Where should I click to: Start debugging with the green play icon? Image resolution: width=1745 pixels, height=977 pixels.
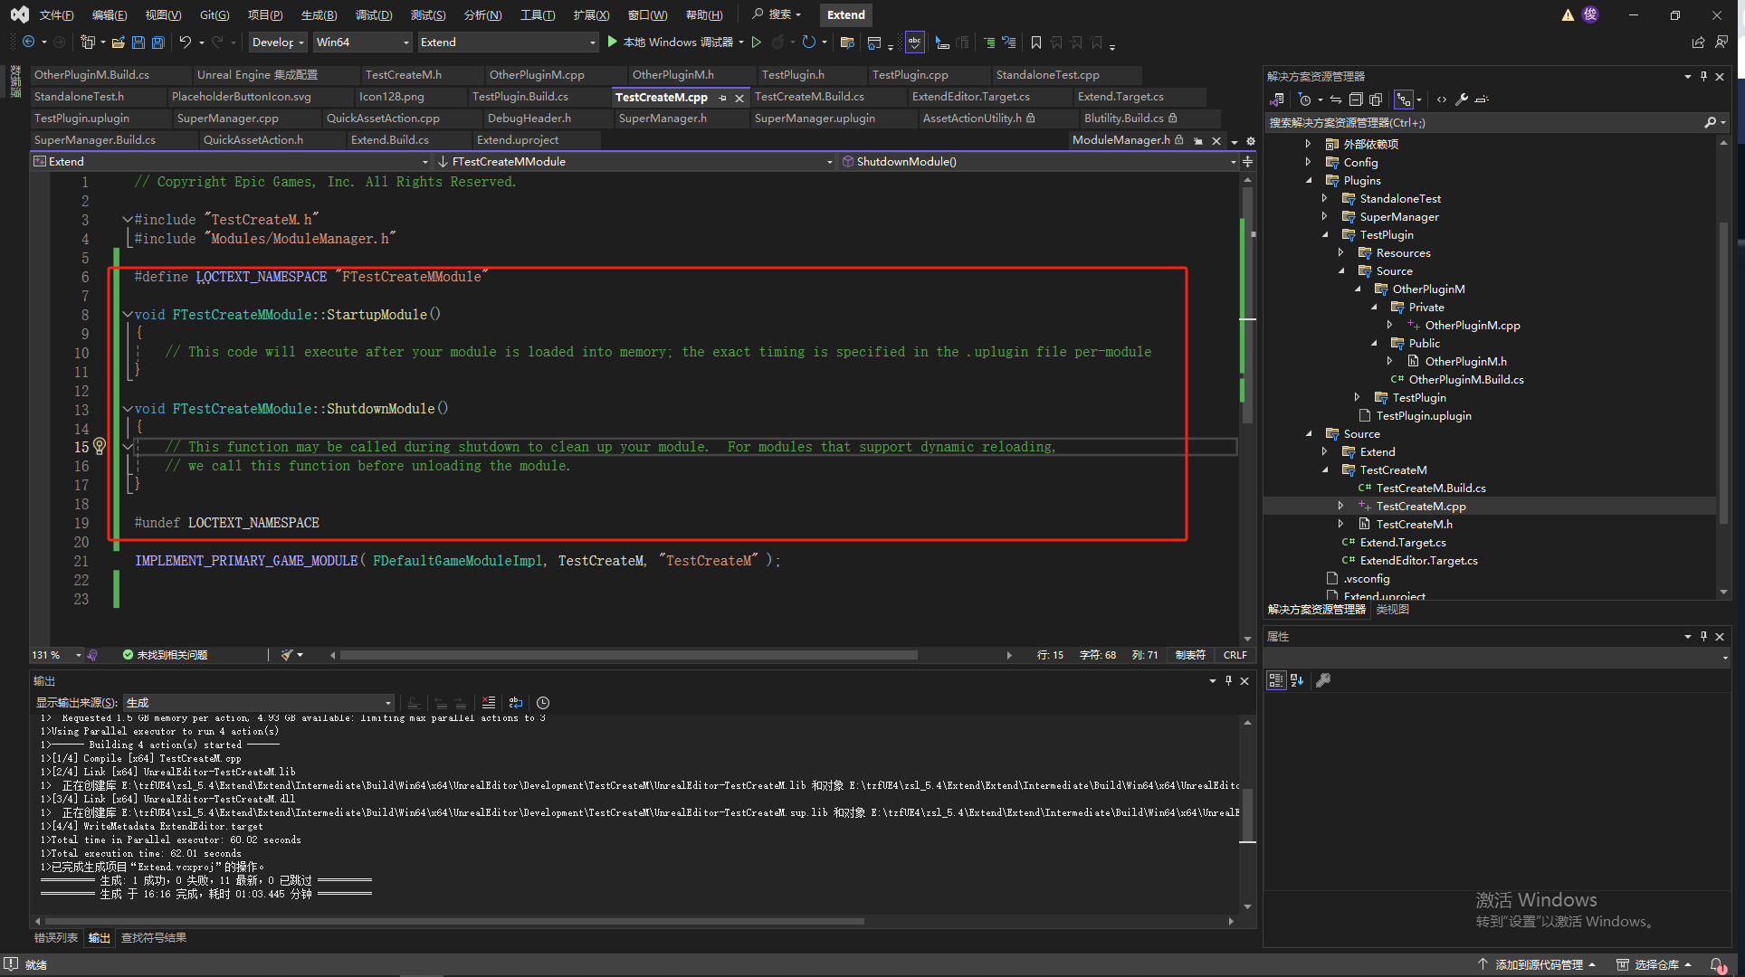pyautogui.click(x=613, y=43)
